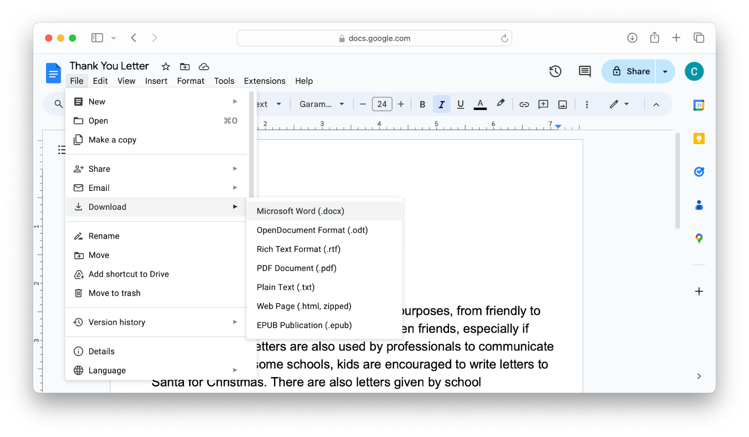The width and height of the screenshot is (749, 437).
Task: Open the font family dropdown
Action: click(x=322, y=104)
